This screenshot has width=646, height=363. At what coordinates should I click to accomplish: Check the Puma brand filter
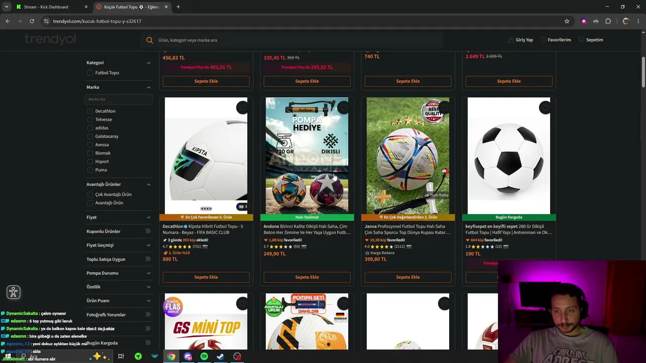click(x=90, y=170)
